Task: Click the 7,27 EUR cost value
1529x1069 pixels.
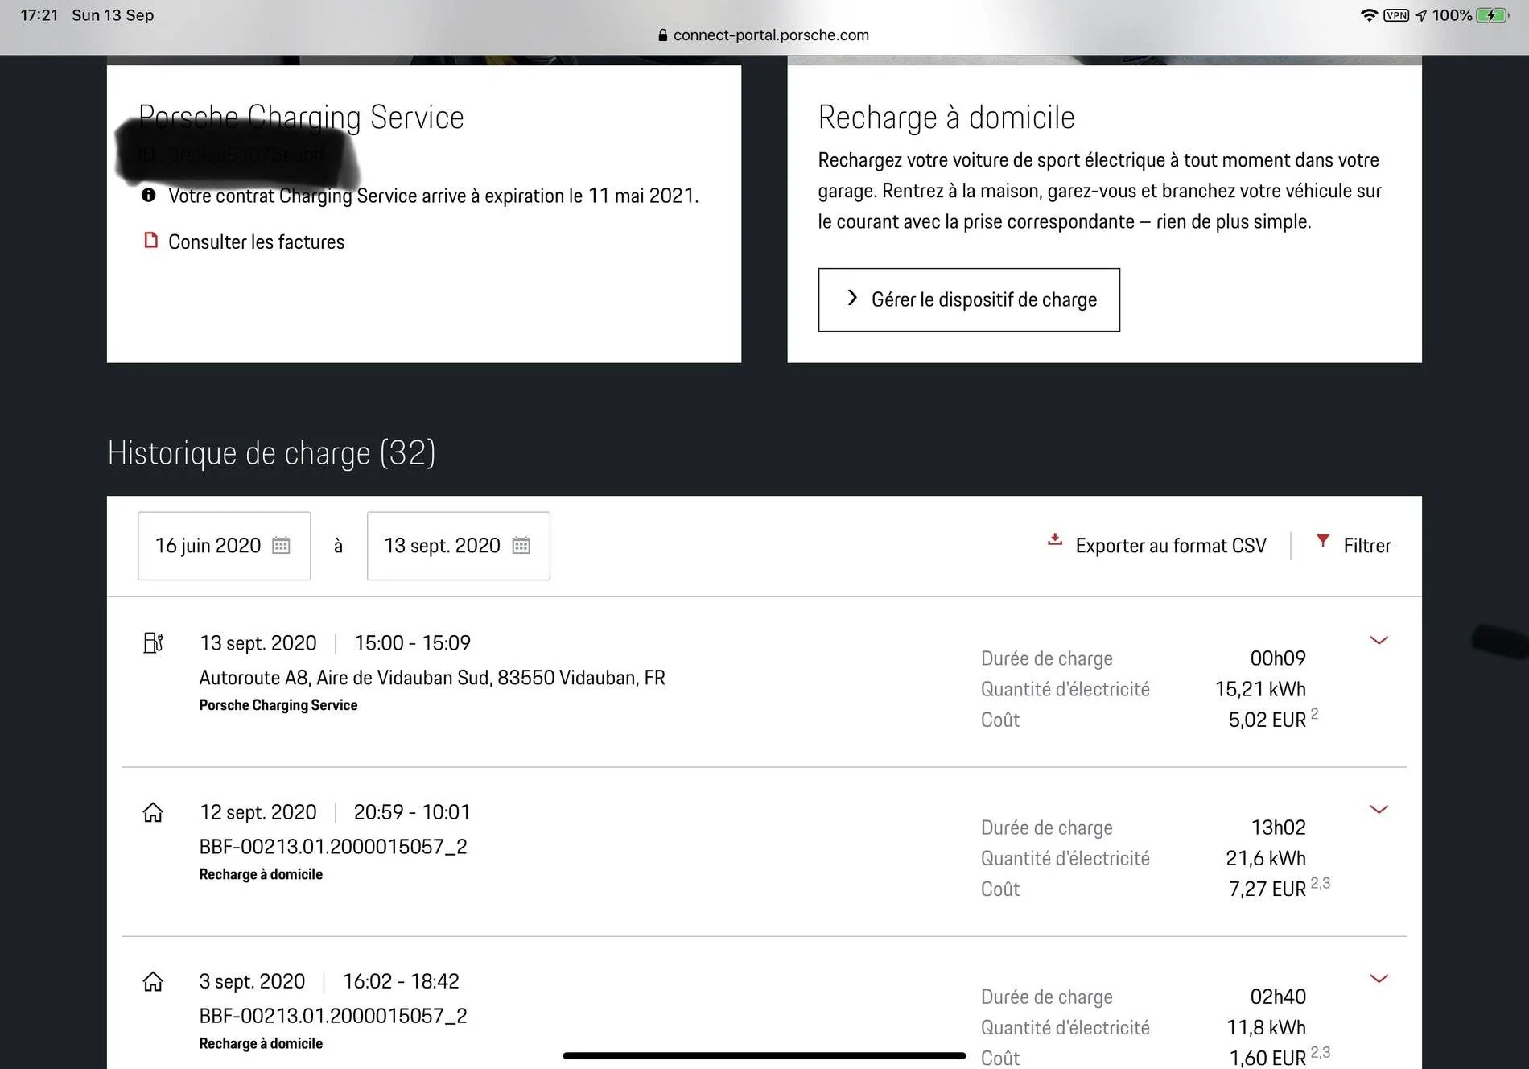Action: tap(1267, 889)
